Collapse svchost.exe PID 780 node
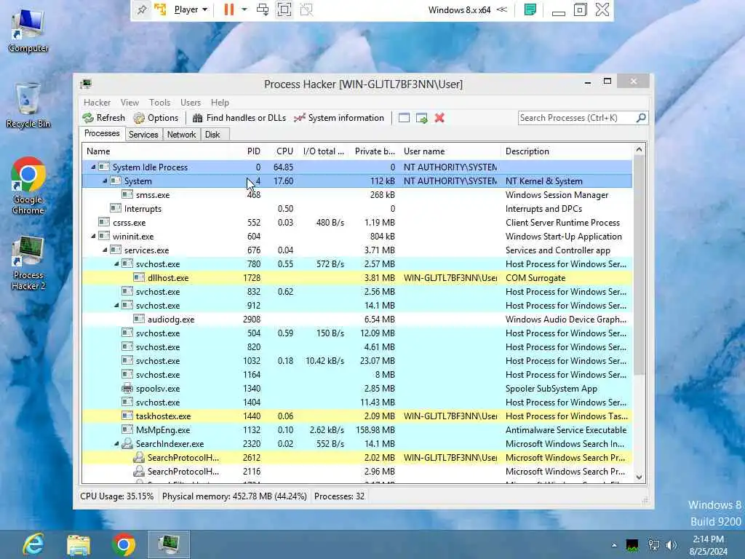This screenshot has width=745, height=559. point(116,263)
